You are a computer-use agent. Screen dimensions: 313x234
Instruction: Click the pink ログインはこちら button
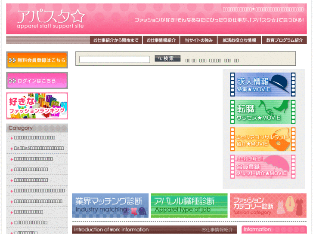(x=37, y=80)
